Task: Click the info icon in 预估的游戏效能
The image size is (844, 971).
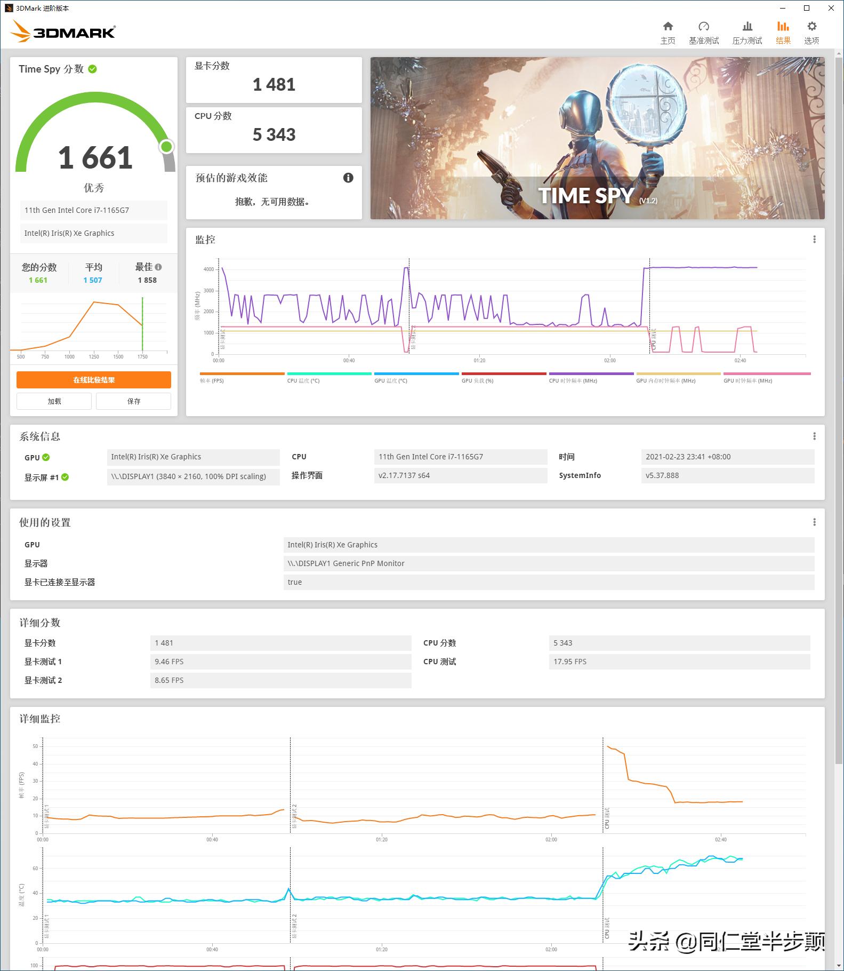Action: 348,178
